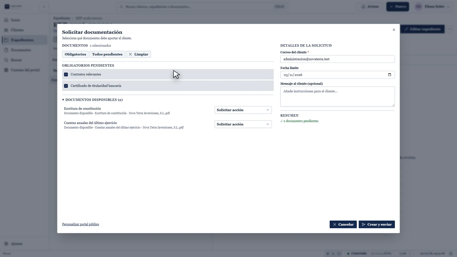Open Clientes in the background sidebar
Viewport: 457px width, 257px height.
click(24, 30)
